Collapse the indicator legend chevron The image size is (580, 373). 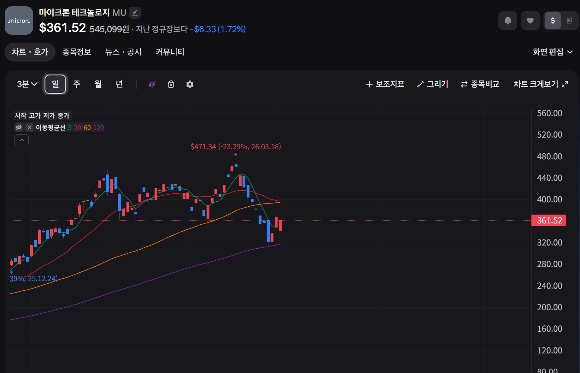(x=21, y=140)
